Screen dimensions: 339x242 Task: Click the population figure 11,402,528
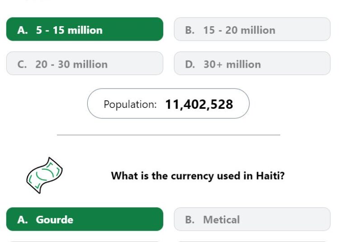click(x=199, y=104)
